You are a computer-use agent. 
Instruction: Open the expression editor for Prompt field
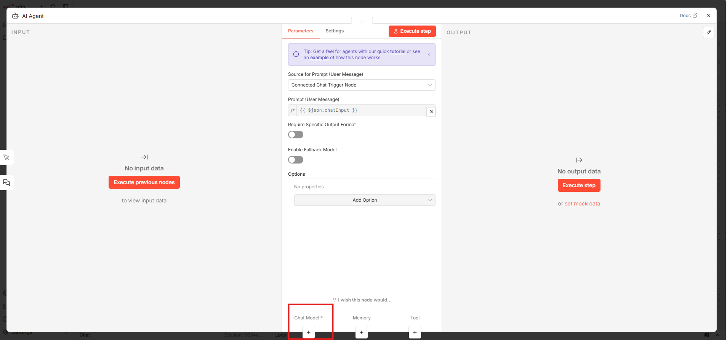431,112
